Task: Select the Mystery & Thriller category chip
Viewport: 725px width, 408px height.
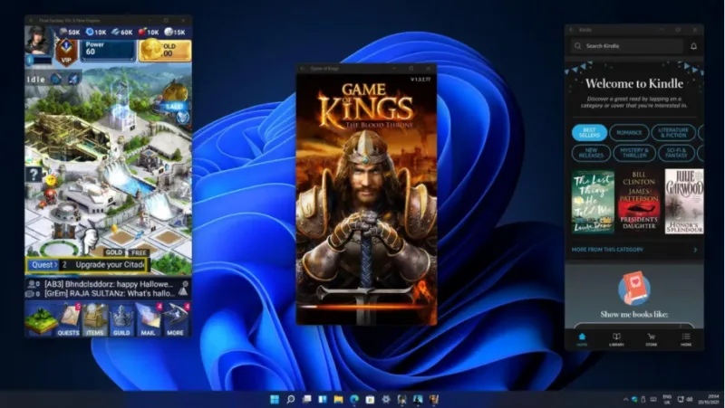Action: [634, 153]
